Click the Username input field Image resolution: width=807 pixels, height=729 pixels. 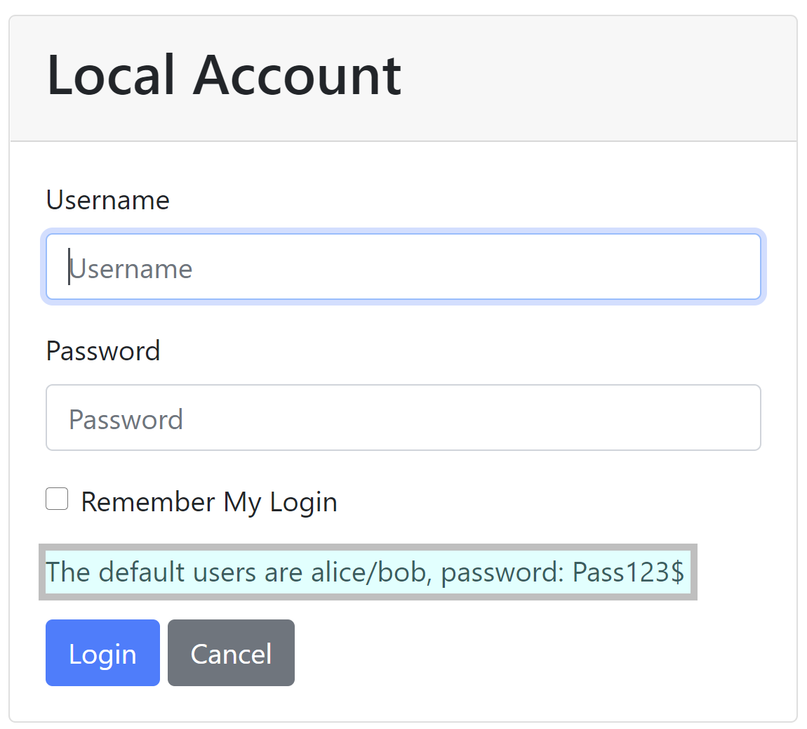pyautogui.click(x=403, y=268)
